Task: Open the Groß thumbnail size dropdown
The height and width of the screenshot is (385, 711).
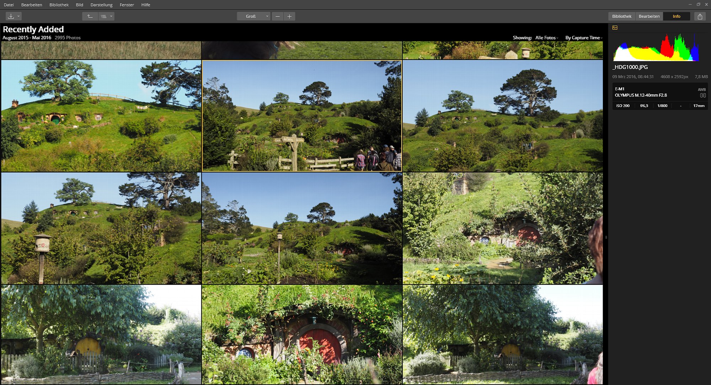Action: [254, 16]
